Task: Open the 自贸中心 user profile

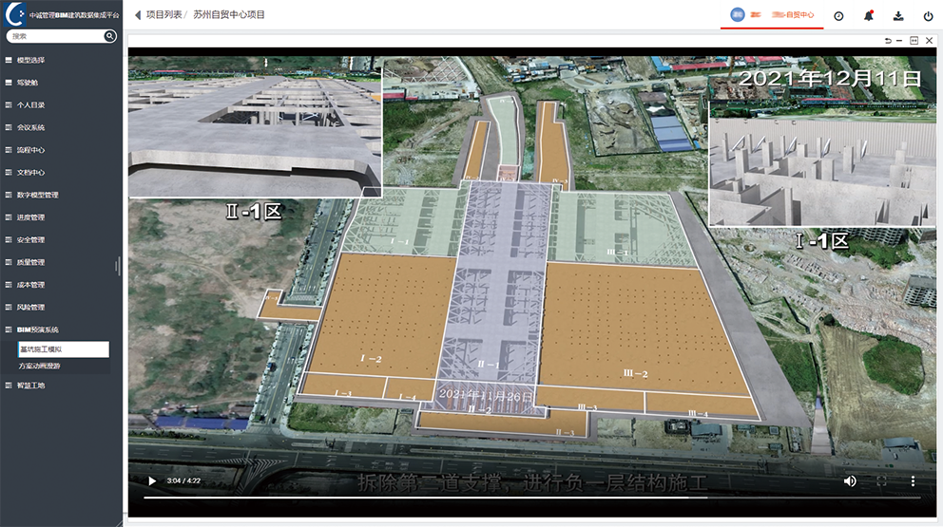Action: pos(772,15)
